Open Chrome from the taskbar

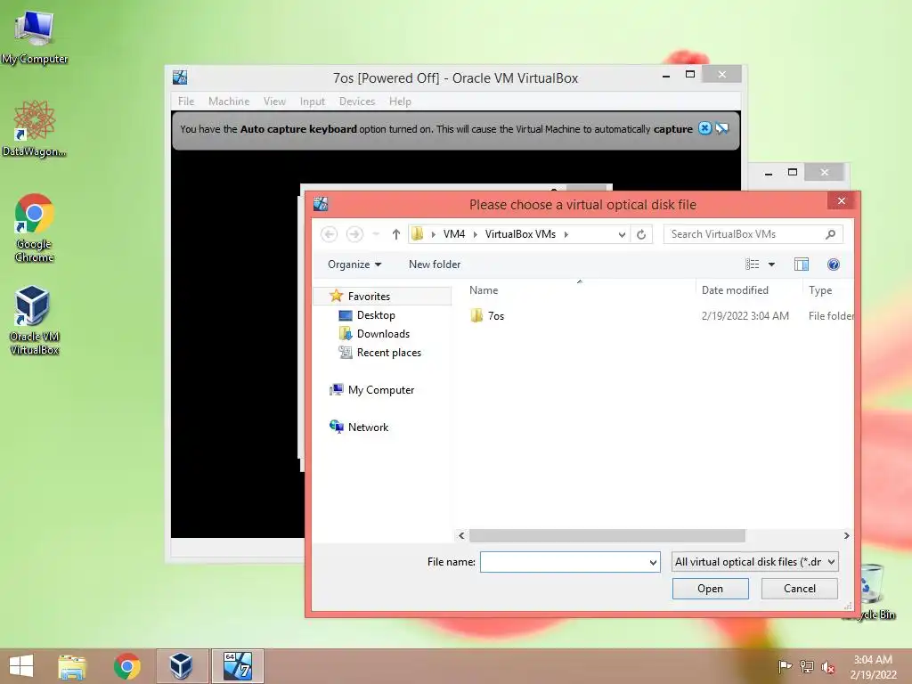(x=126, y=666)
